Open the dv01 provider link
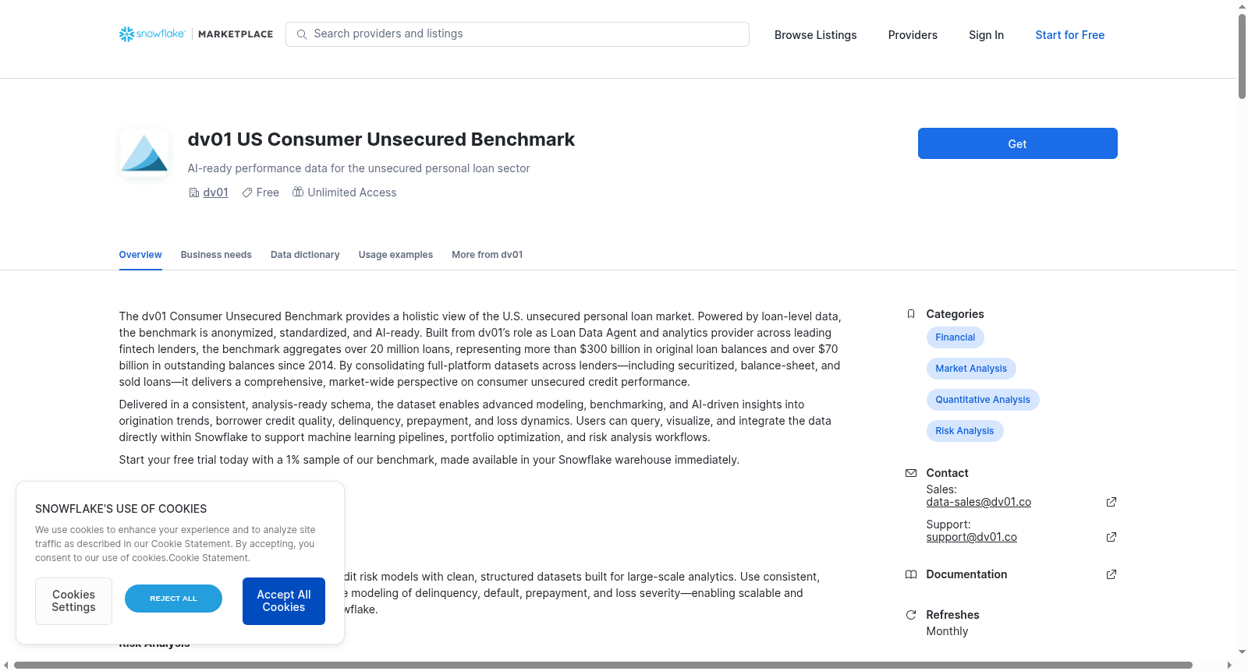The height and width of the screenshot is (671, 1248). (x=215, y=192)
